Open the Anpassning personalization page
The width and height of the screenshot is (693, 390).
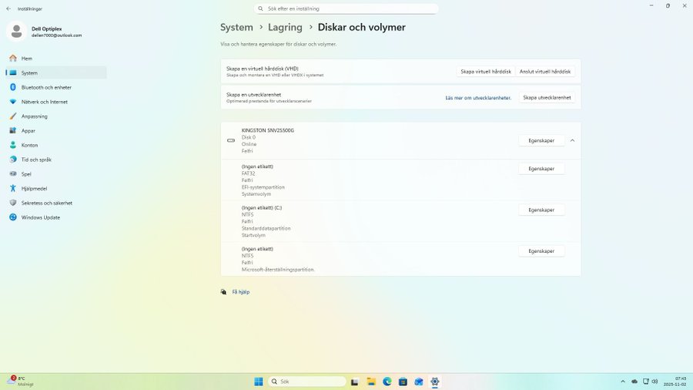[34, 116]
